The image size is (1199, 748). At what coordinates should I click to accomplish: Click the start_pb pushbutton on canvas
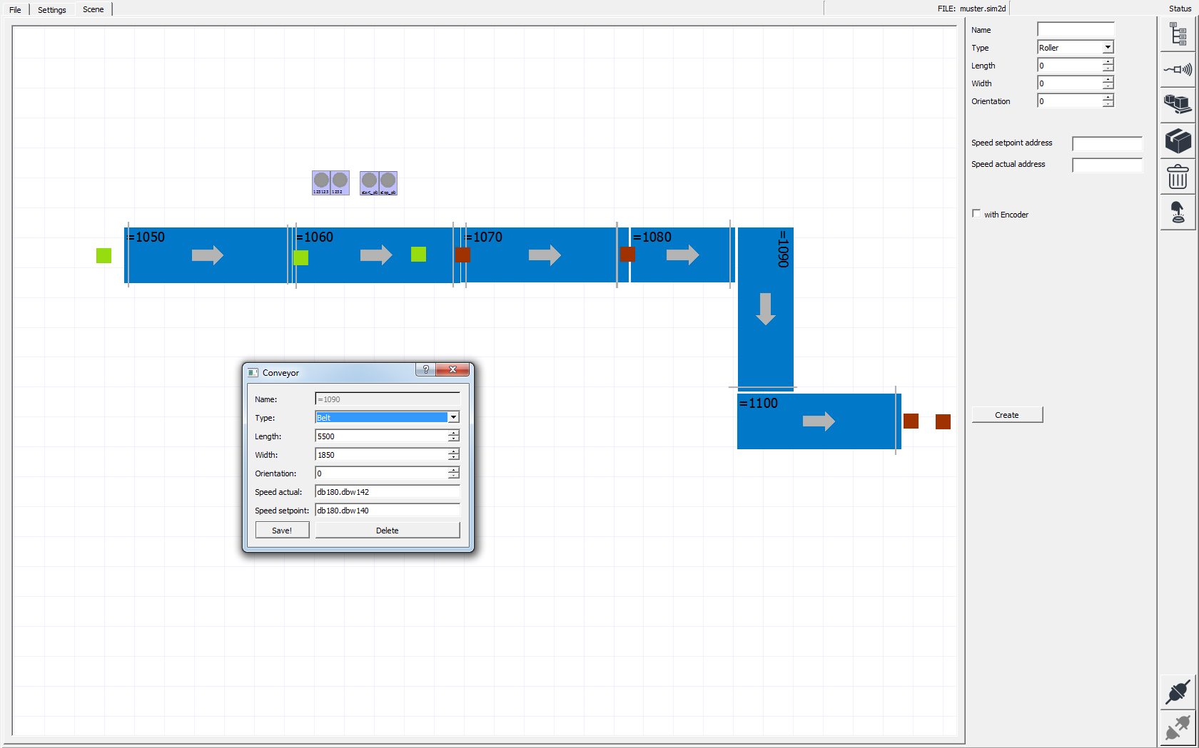(x=369, y=183)
